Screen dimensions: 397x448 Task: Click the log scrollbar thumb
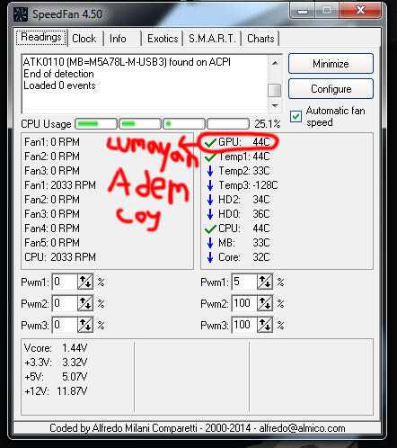275,90
